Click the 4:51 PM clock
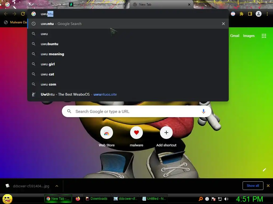 (x=250, y=199)
